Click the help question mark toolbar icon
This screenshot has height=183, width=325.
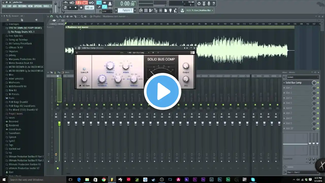[x=214, y=3]
